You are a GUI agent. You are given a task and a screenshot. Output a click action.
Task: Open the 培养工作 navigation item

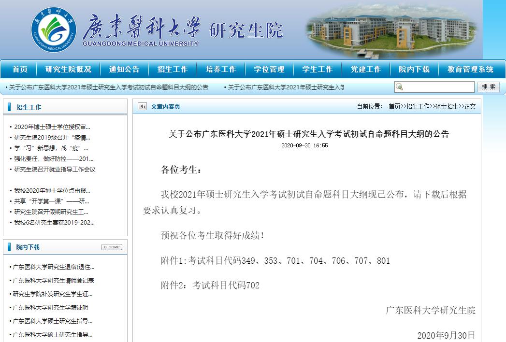click(220, 69)
